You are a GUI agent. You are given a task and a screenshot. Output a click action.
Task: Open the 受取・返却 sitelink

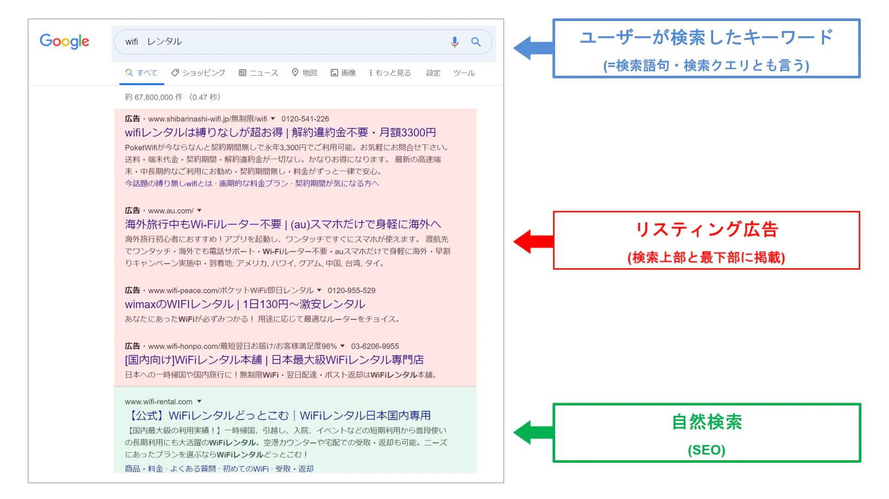(294, 469)
